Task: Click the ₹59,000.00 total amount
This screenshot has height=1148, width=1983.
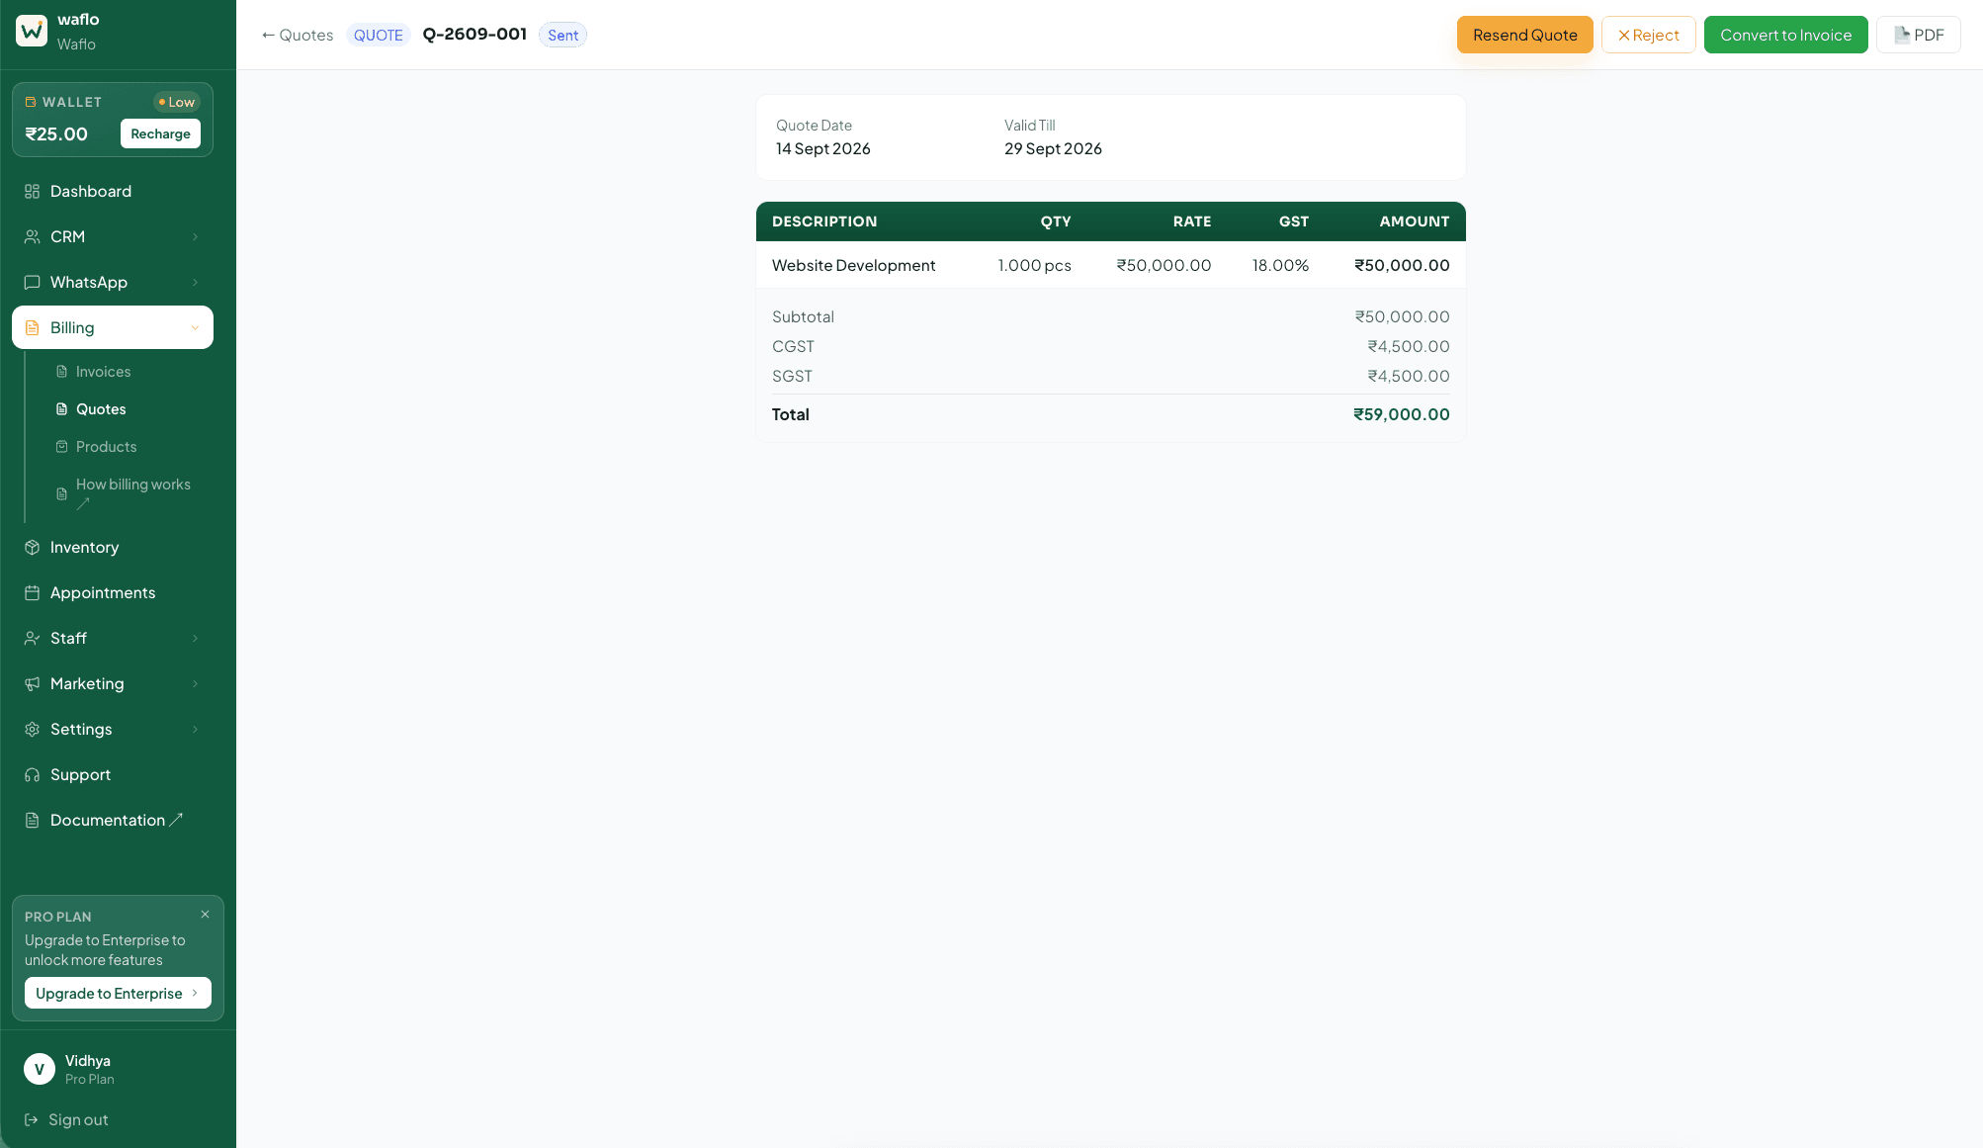Action: (1401, 414)
